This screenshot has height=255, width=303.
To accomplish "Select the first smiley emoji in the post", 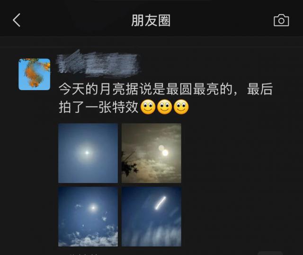I will click(148, 107).
